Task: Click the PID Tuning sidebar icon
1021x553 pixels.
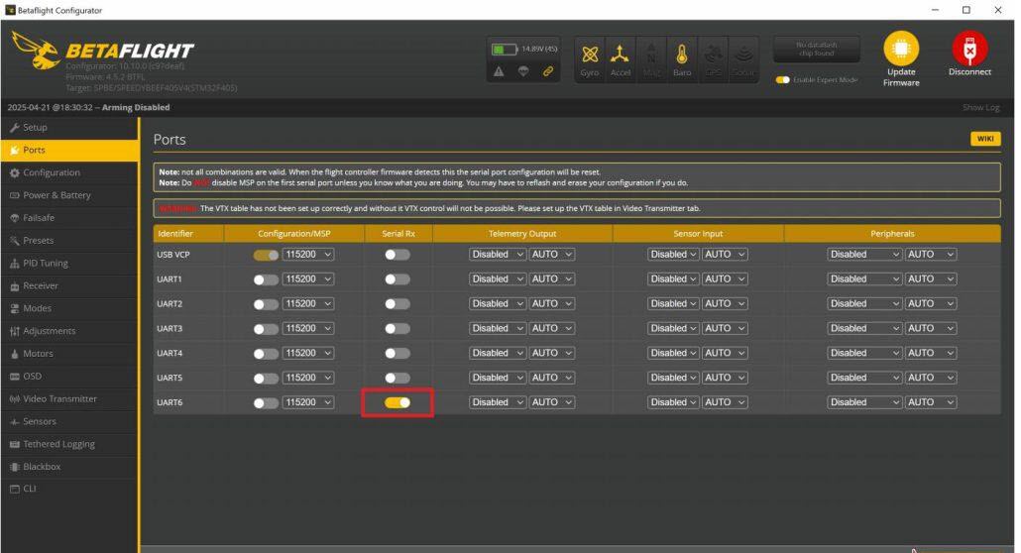Action: point(14,264)
